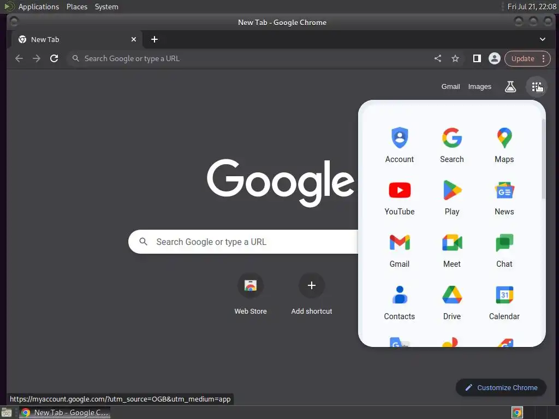Click the window menu button in title bar
Viewport: 559px width, 419px height.
click(14, 22)
